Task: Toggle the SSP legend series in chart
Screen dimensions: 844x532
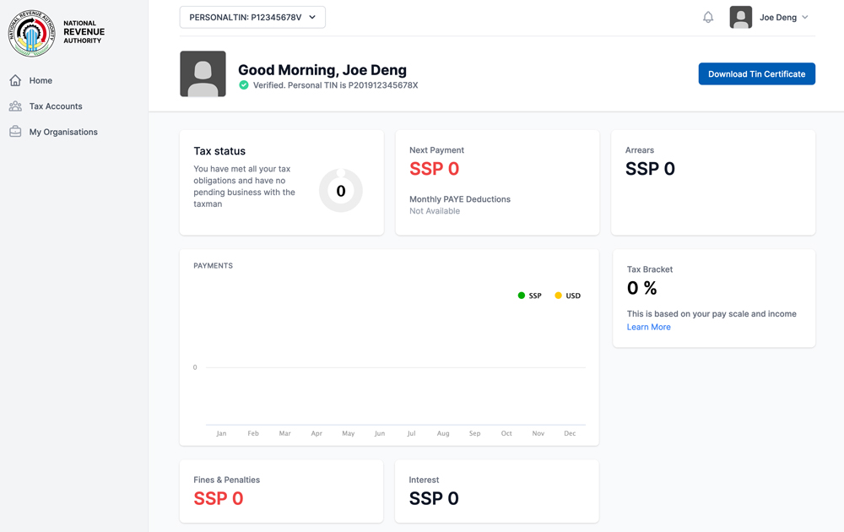Action: (x=530, y=296)
